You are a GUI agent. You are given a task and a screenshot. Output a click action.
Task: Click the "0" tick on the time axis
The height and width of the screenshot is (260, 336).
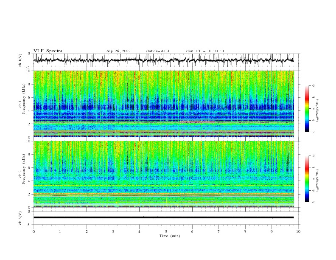click(x=34, y=232)
